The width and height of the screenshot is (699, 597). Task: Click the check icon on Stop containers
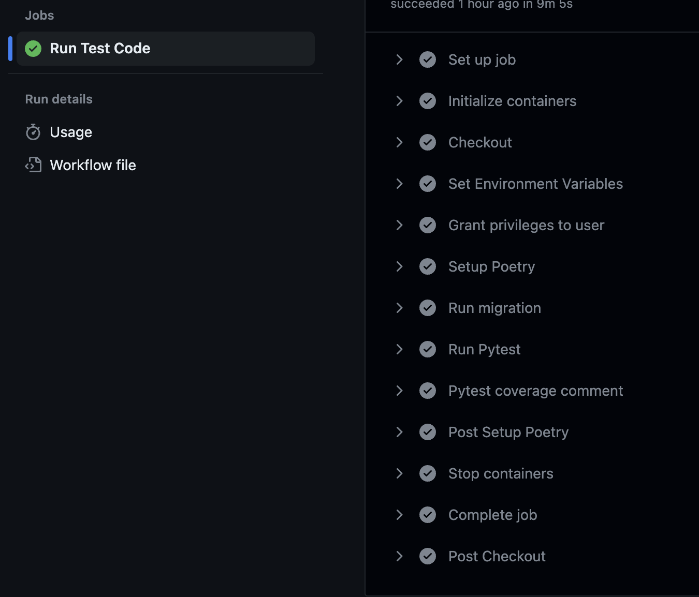tap(428, 473)
